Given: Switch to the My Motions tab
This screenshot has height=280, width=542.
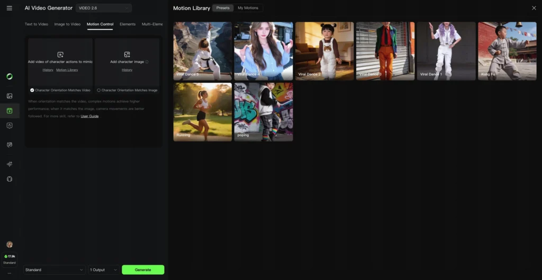Looking at the screenshot, I should 248,8.
